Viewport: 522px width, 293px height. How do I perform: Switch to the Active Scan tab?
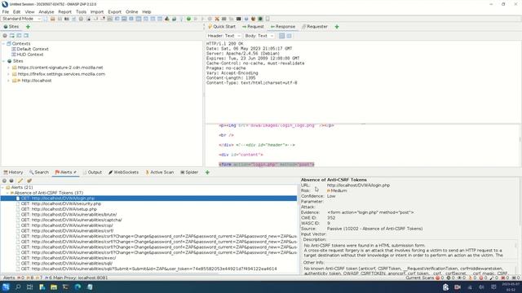(160, 172)
